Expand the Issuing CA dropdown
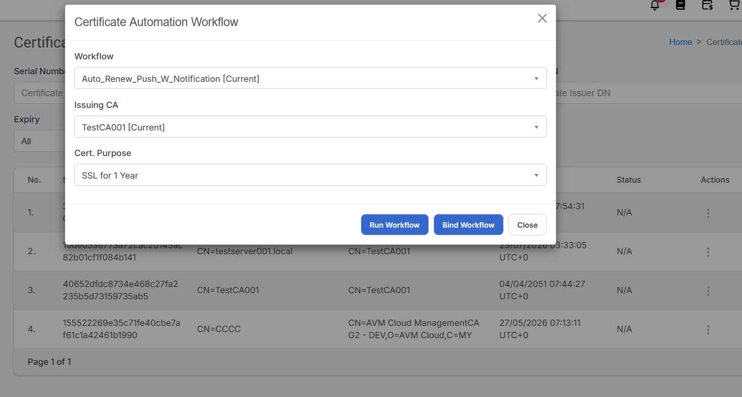 click(311, 127)
